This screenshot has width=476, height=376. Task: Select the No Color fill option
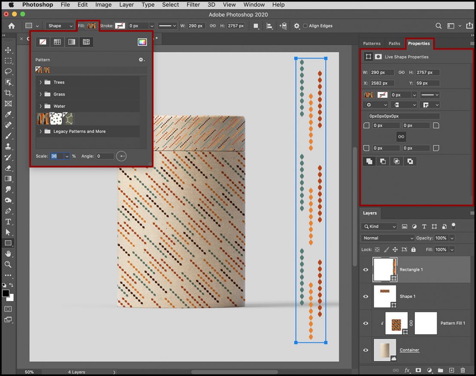point(43,42)
